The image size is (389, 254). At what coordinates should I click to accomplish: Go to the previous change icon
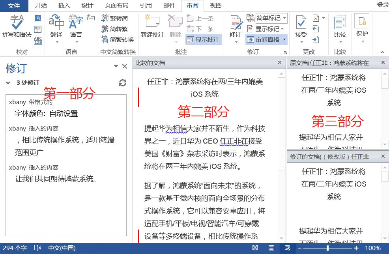pyautogui.click(x=316, y=29)
